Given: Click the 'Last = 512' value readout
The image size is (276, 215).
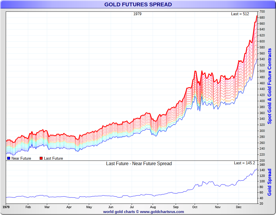Looking at the screenshot, I should click(x=240, y=14).
